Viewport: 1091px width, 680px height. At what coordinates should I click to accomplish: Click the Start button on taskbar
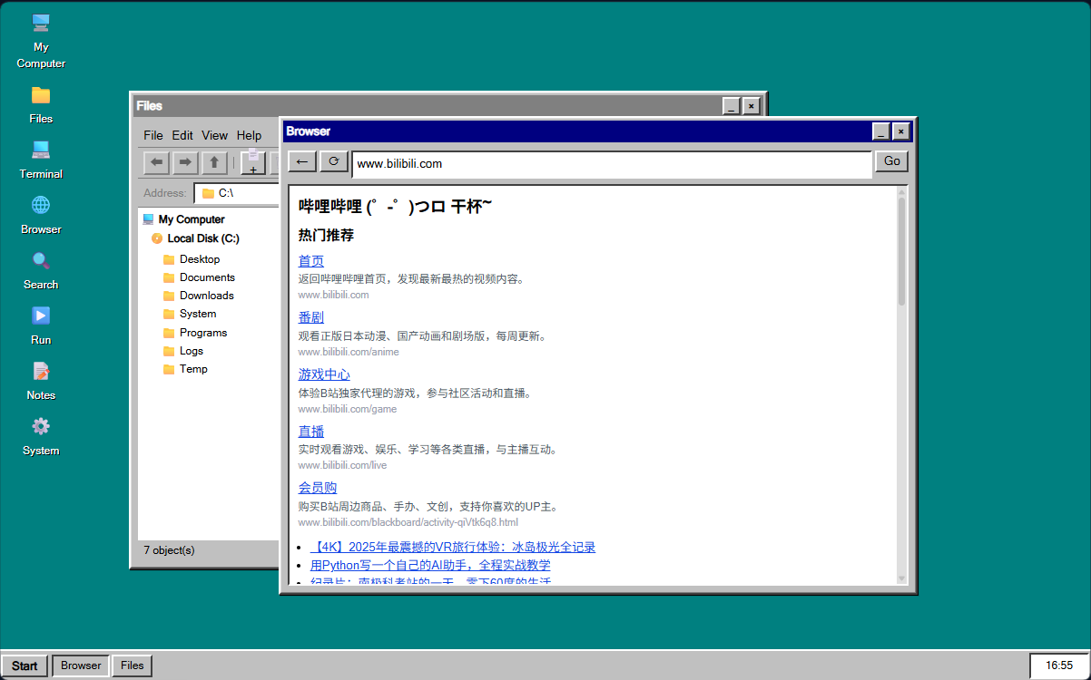click(x=25, y=665)
